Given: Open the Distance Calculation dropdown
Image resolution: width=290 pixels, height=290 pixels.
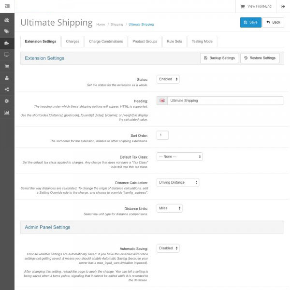Looking at the screenshot, I should coord(177,182).
